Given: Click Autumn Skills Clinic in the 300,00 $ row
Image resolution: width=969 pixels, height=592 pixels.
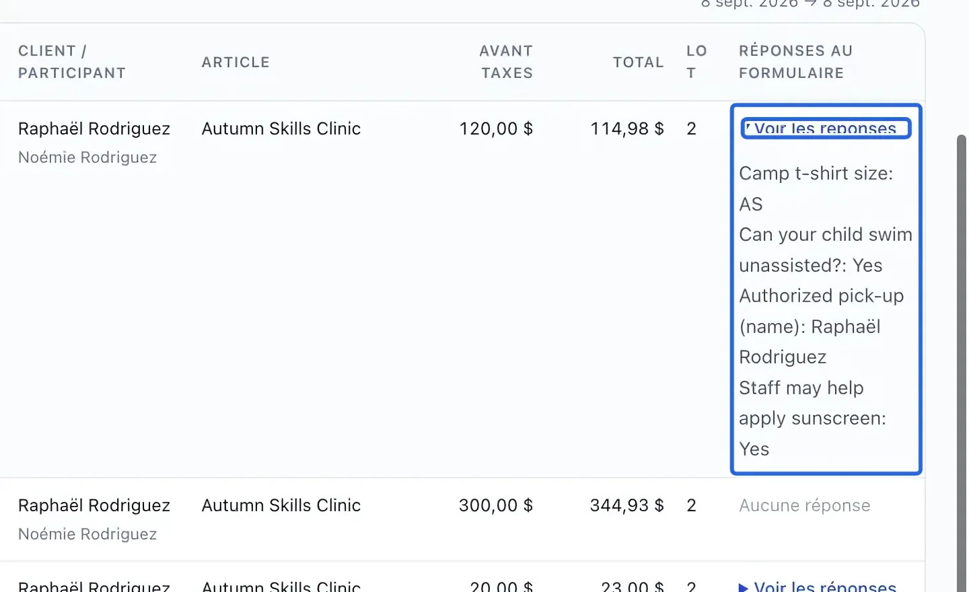Looking at the screenshot, I should pyautogui.click(x=281, y=505).
